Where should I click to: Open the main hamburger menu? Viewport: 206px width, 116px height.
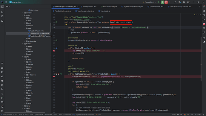pos(6,2)
